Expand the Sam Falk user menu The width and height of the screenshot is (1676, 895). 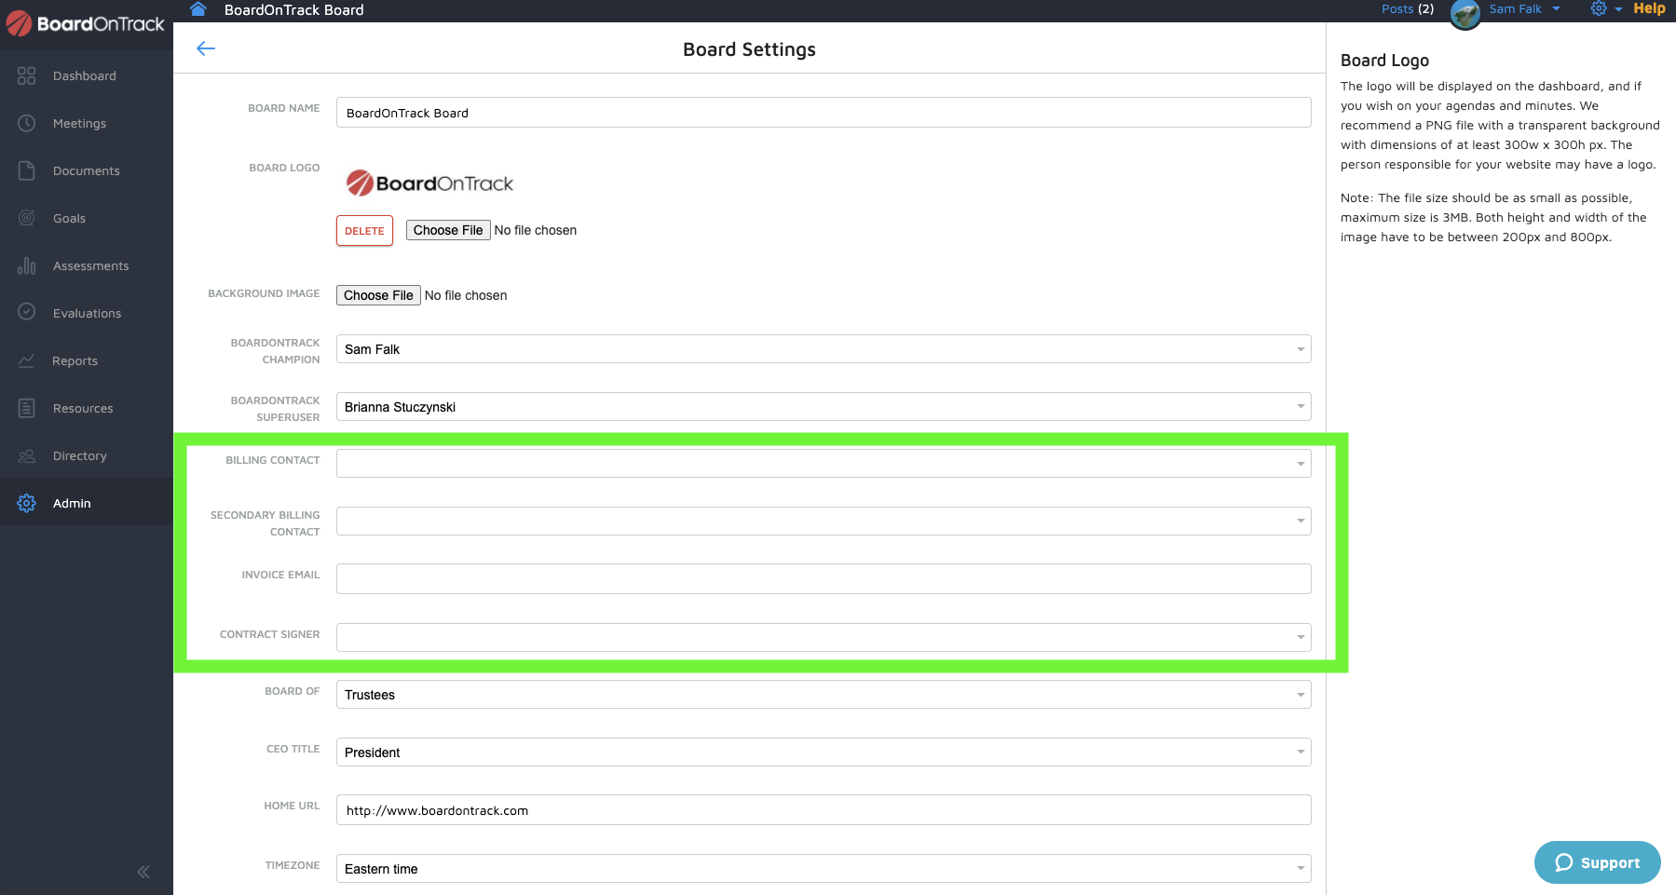point(1524,8)
